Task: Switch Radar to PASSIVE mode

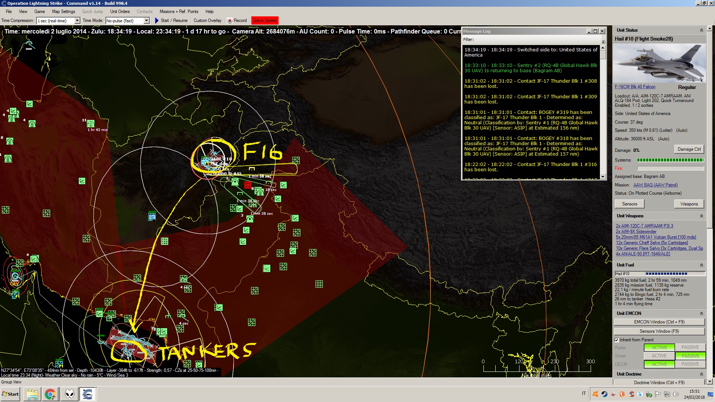Action: [x=690, y=347]
